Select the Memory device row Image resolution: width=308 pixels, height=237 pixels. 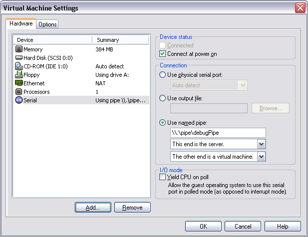tap(81, 49)
